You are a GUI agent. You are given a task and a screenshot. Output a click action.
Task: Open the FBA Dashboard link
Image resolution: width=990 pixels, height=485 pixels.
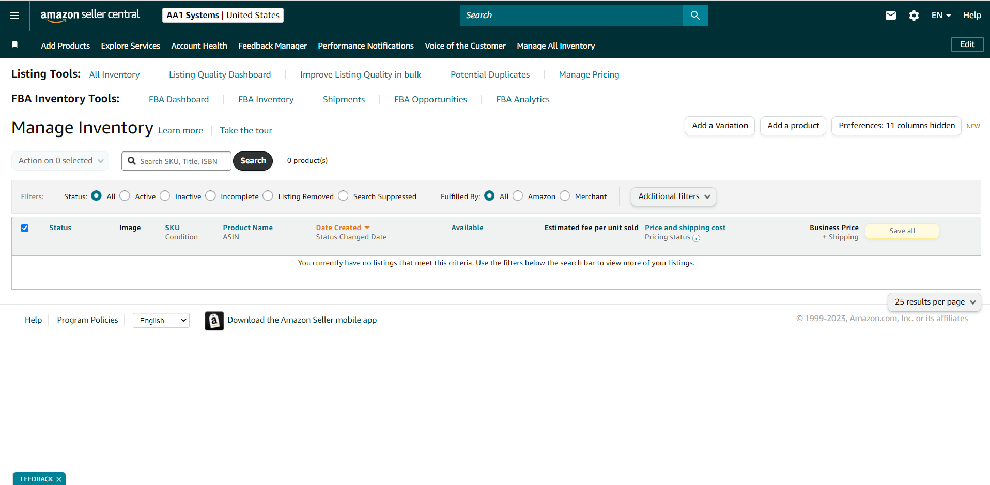click(x=179, y=99)
